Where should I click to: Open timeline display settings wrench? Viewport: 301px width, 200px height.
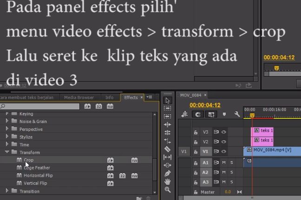pos(237,114)
